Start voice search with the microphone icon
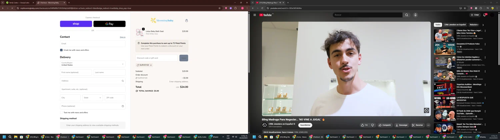The width and height of the screenshot is (500, 140). (415, 15)
